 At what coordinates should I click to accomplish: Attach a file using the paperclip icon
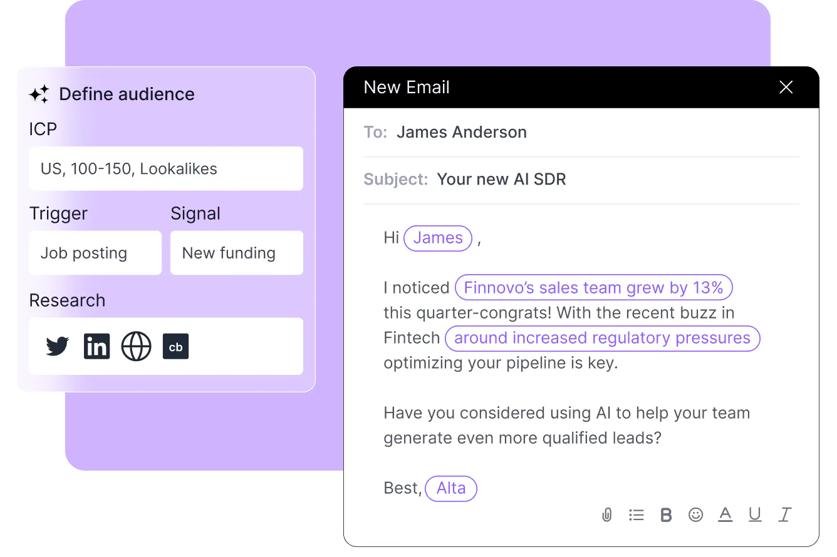click(x=606, y=514)
